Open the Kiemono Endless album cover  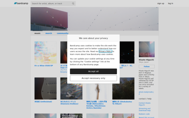click(x=72, y=88)
